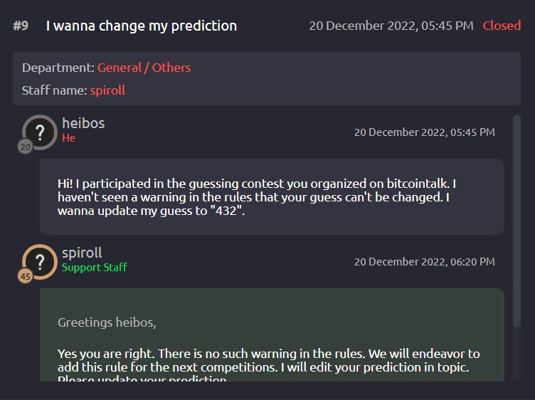Click the ticket title 'I wanna change my prediction'

point(142,26)
